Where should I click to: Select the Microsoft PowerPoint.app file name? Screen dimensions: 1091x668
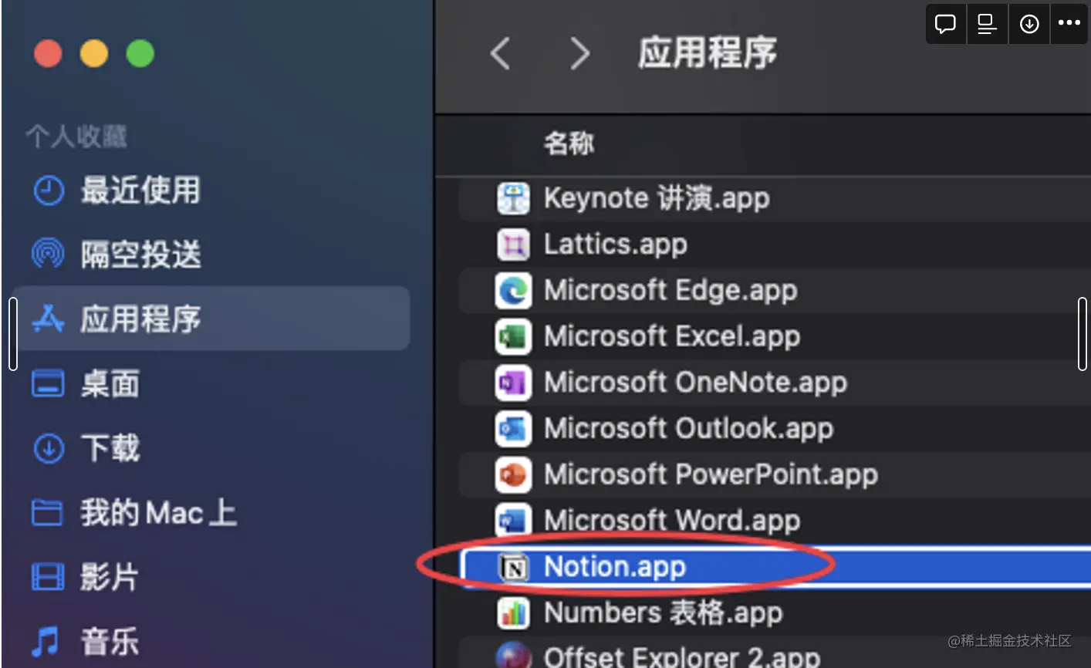click(x=711, y=475)
